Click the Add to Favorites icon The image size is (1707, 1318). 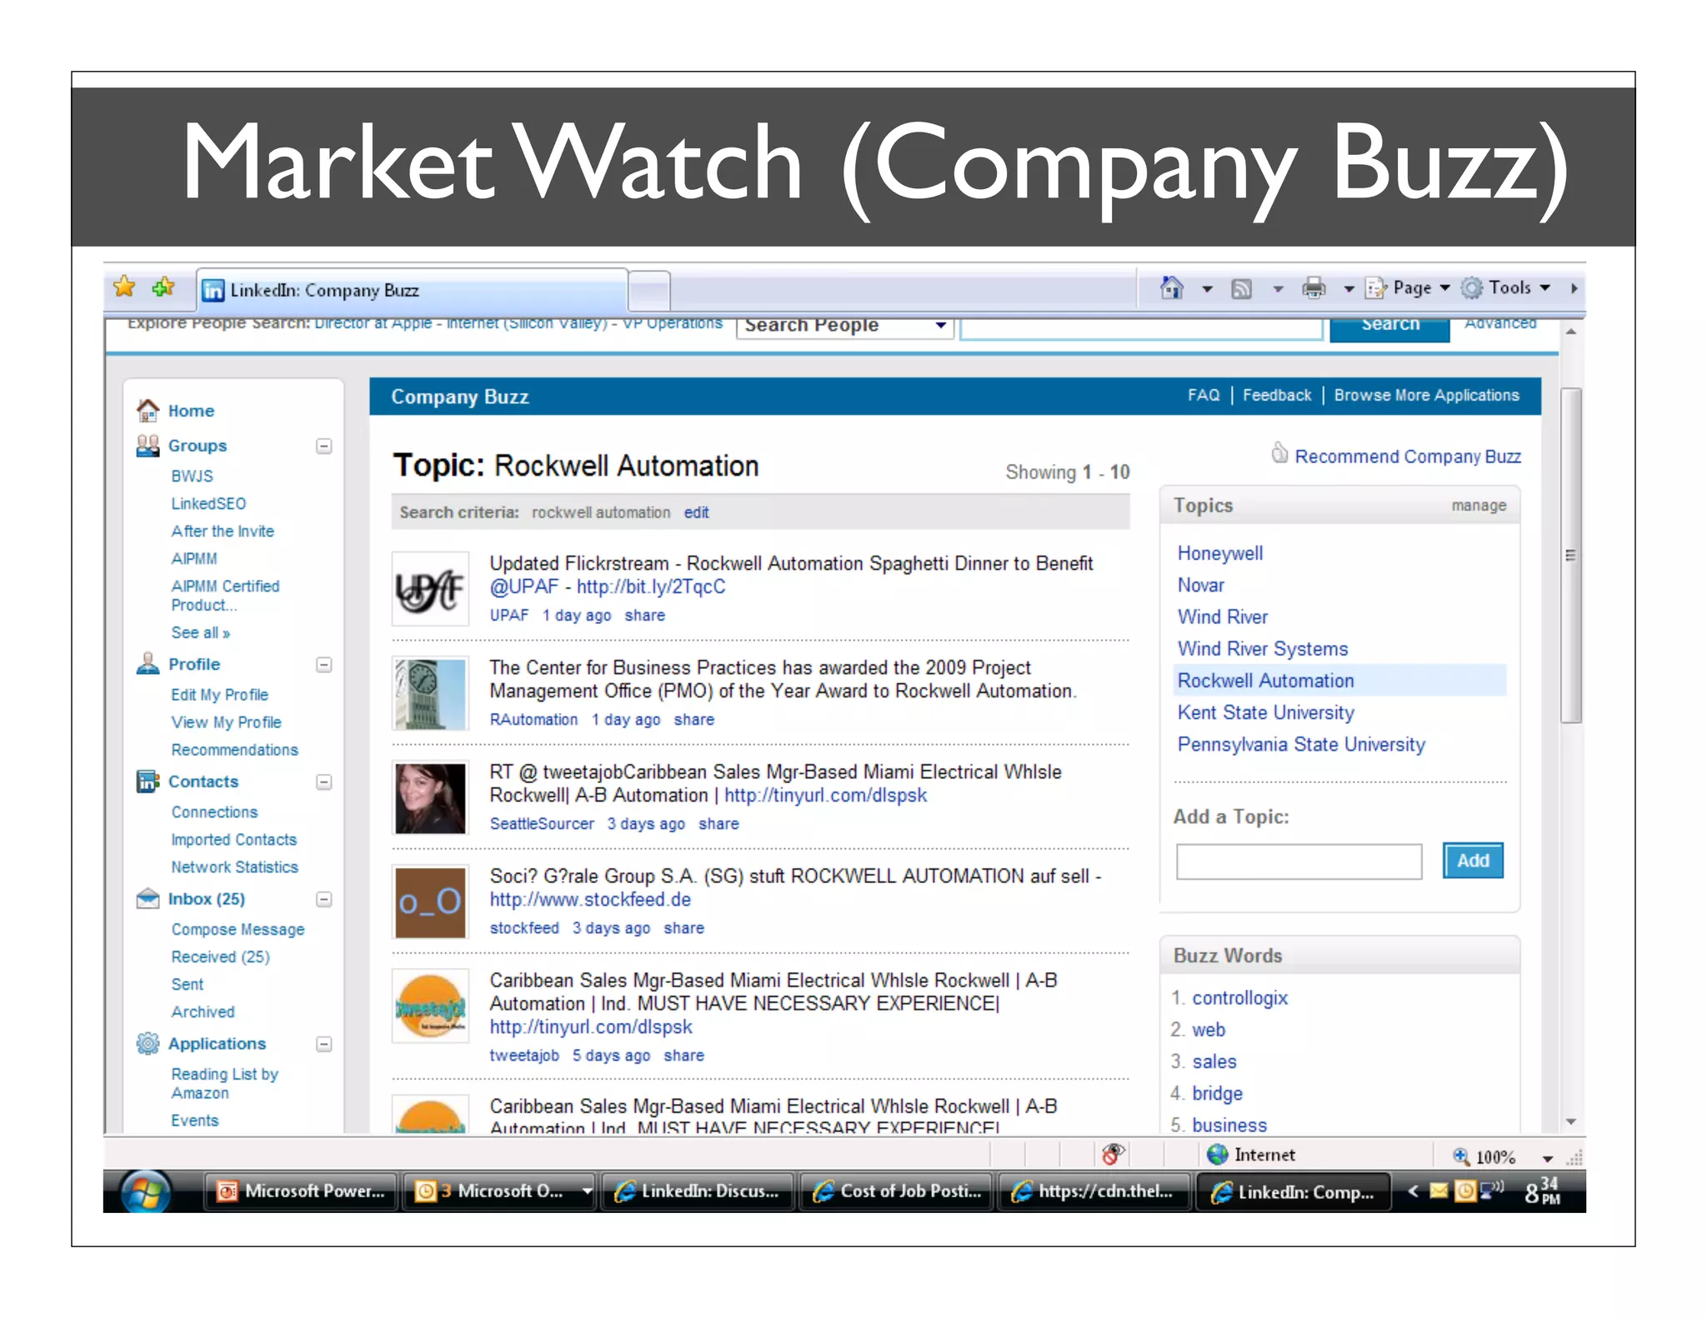[x=163, y=287]
